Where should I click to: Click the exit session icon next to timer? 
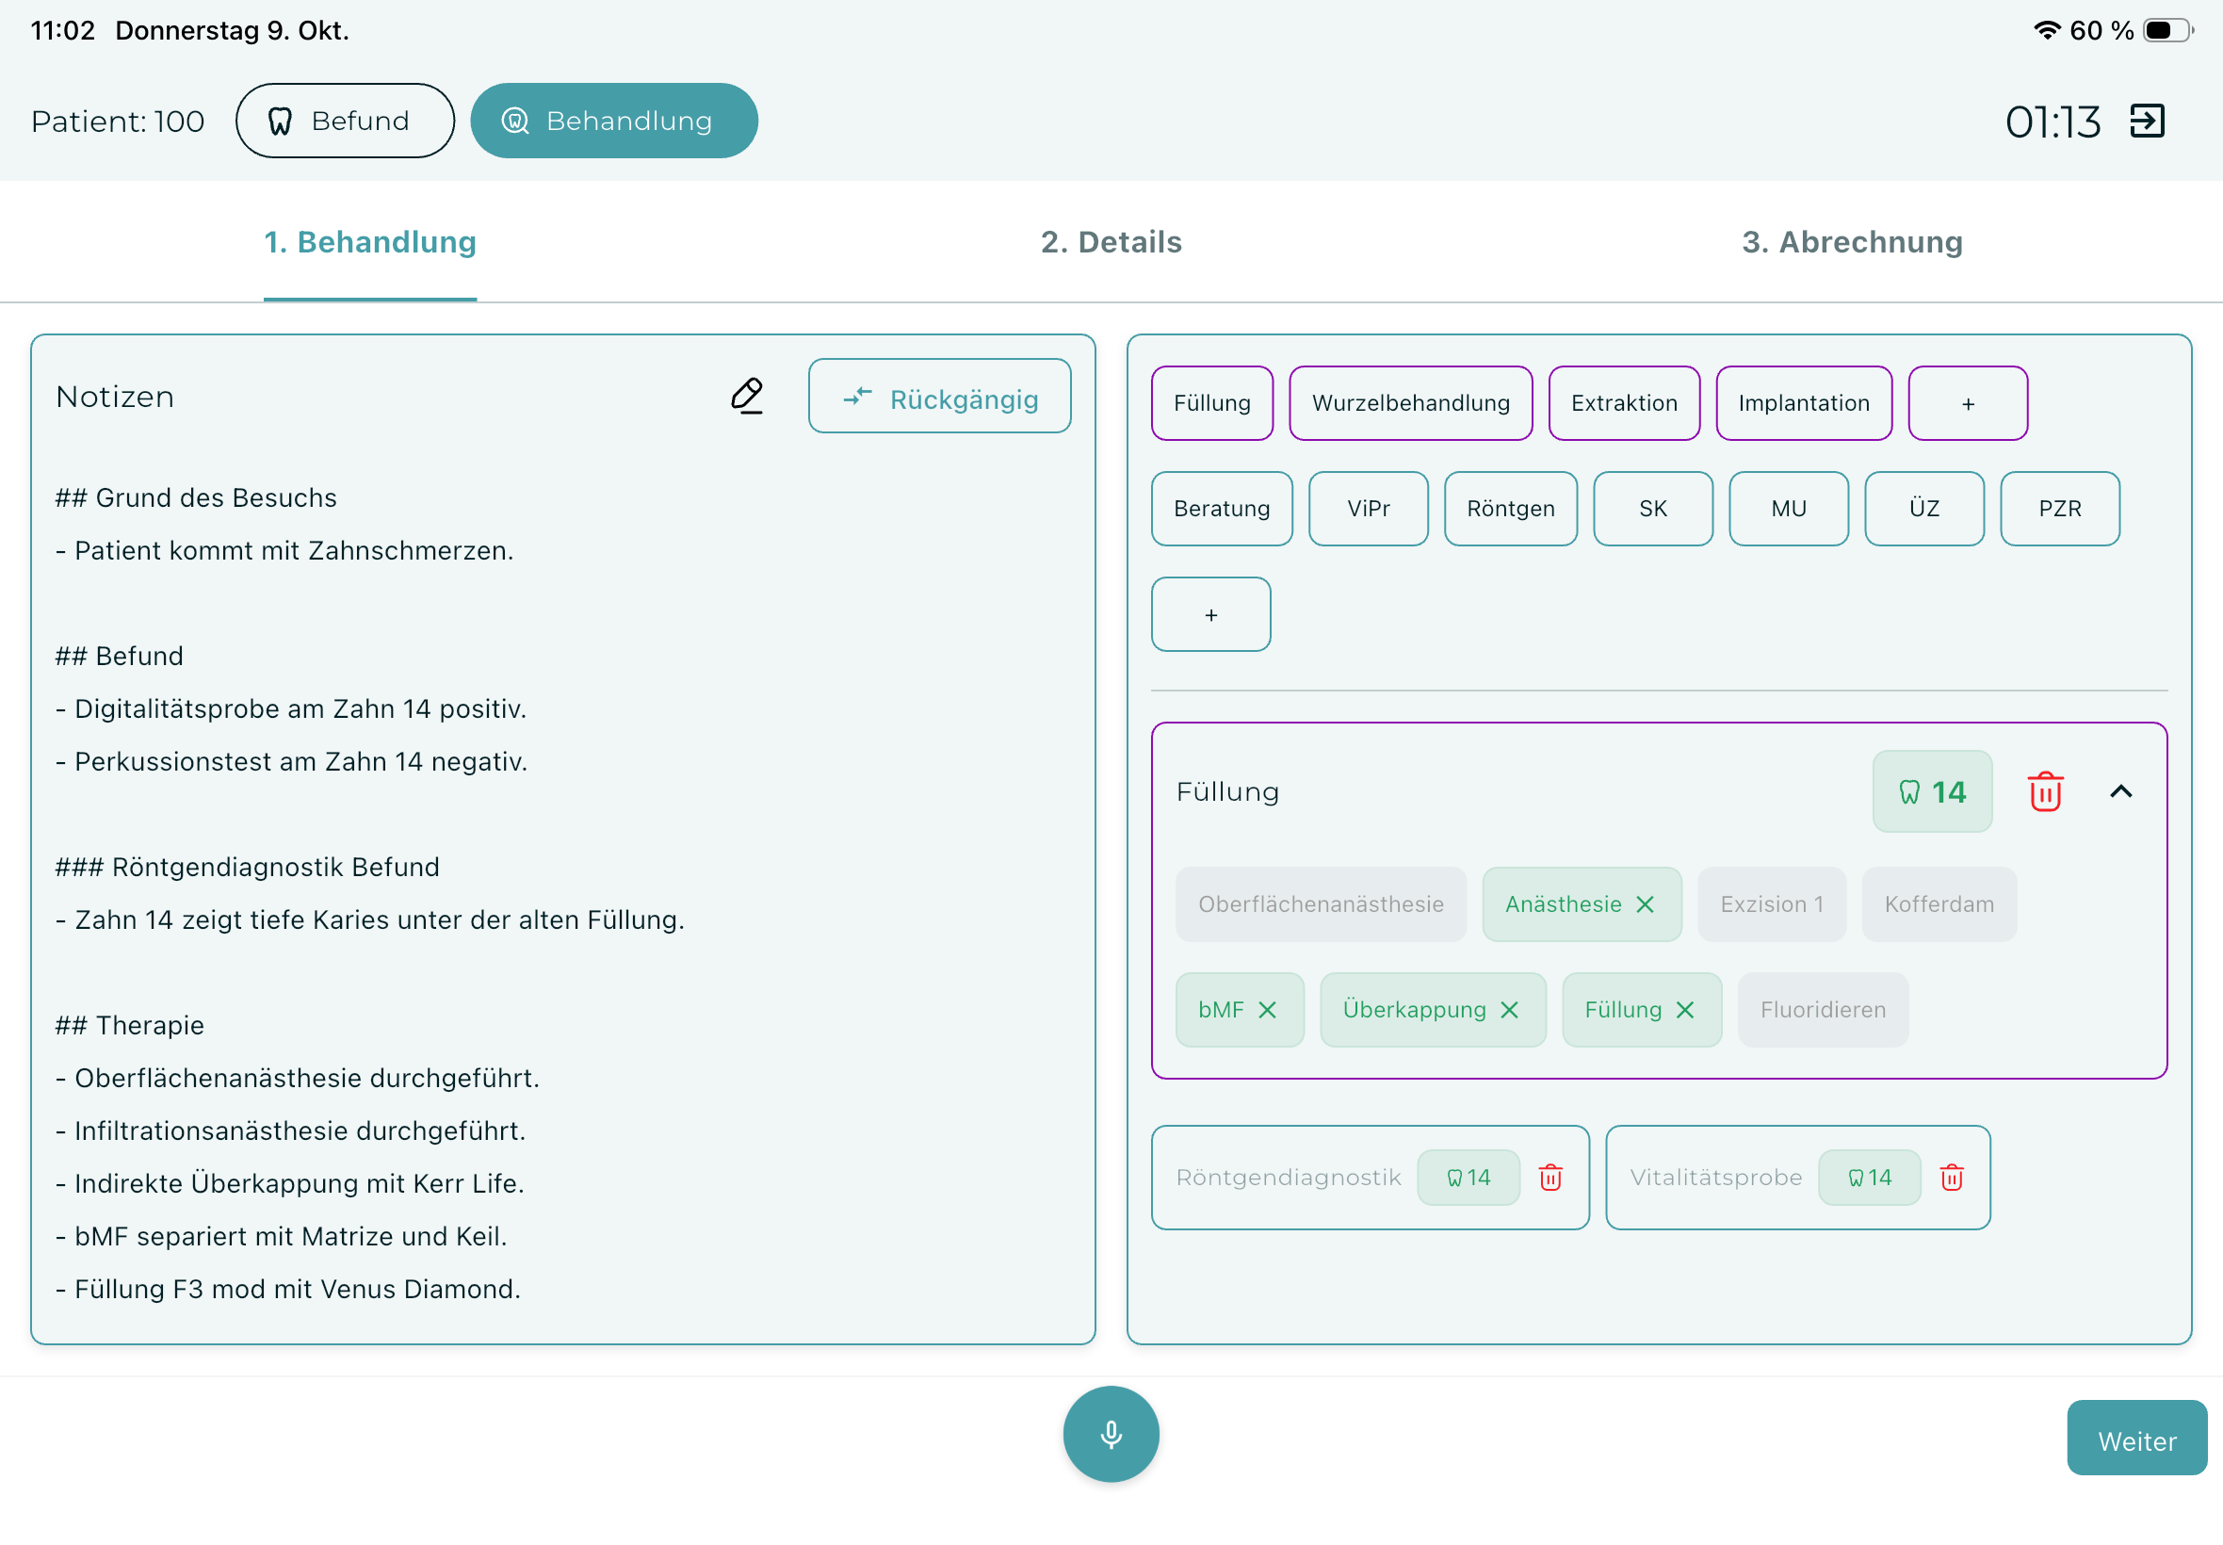(2147, 121)
